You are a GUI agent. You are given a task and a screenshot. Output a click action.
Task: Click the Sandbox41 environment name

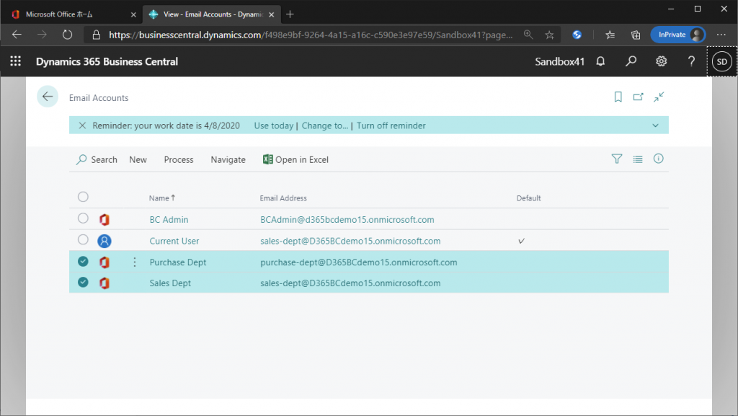[x=559, y=62]
